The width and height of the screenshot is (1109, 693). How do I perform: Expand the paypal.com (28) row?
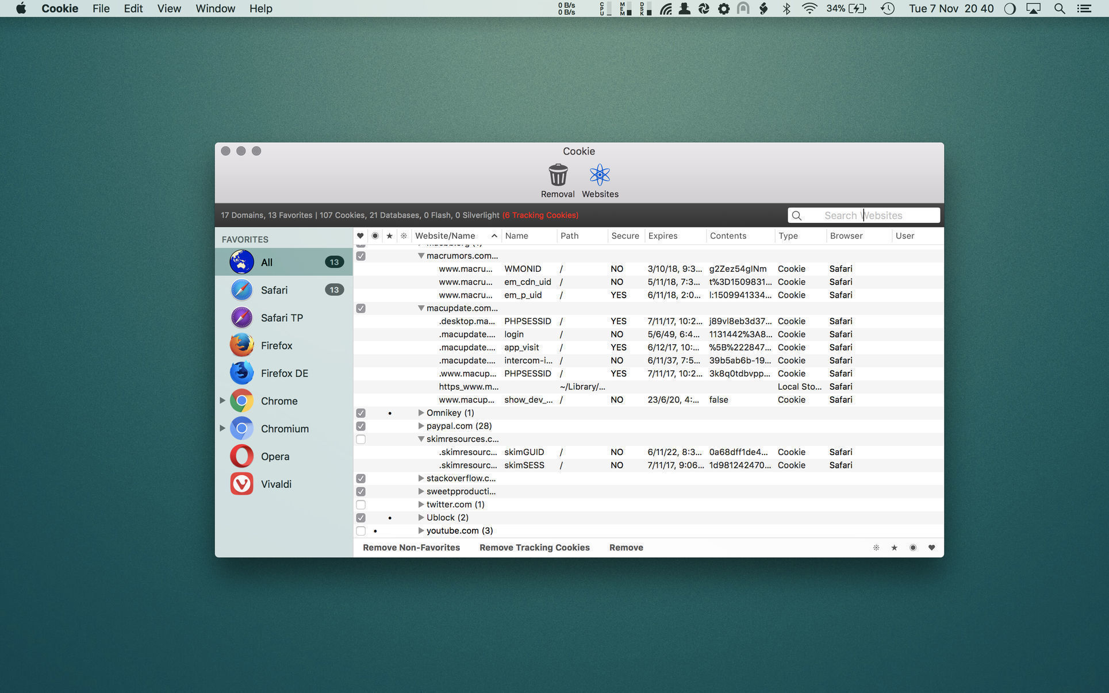tap(421, 426)
